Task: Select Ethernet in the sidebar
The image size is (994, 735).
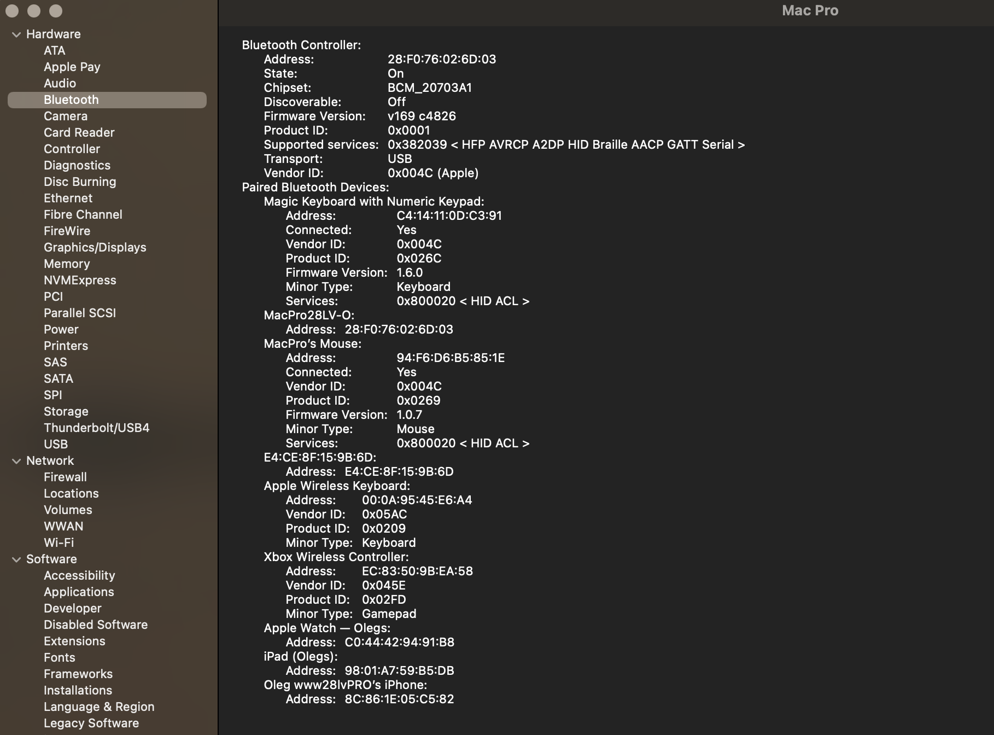Action: point(68,198)
